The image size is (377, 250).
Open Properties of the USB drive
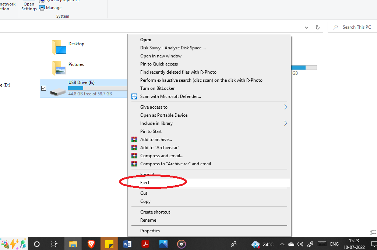(x=150, y=231)
